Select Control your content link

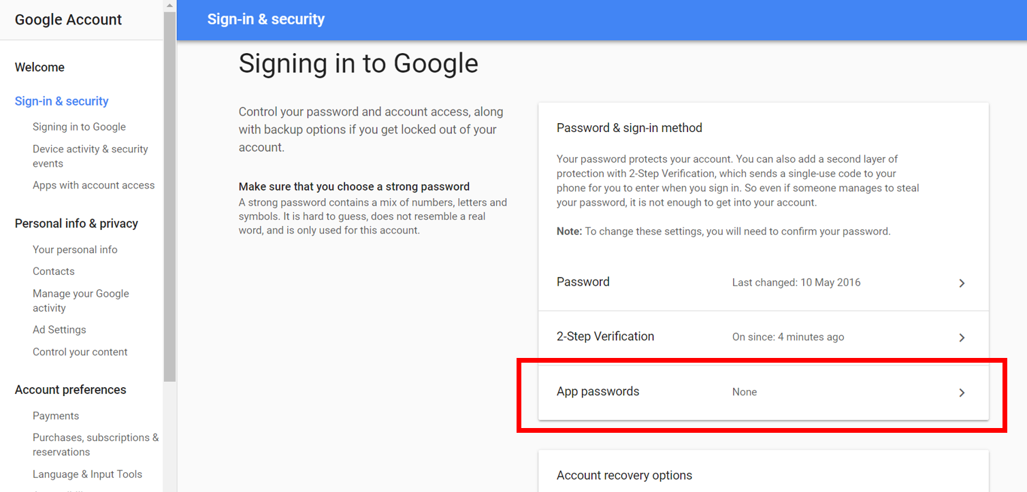click(x=80, y=352)
